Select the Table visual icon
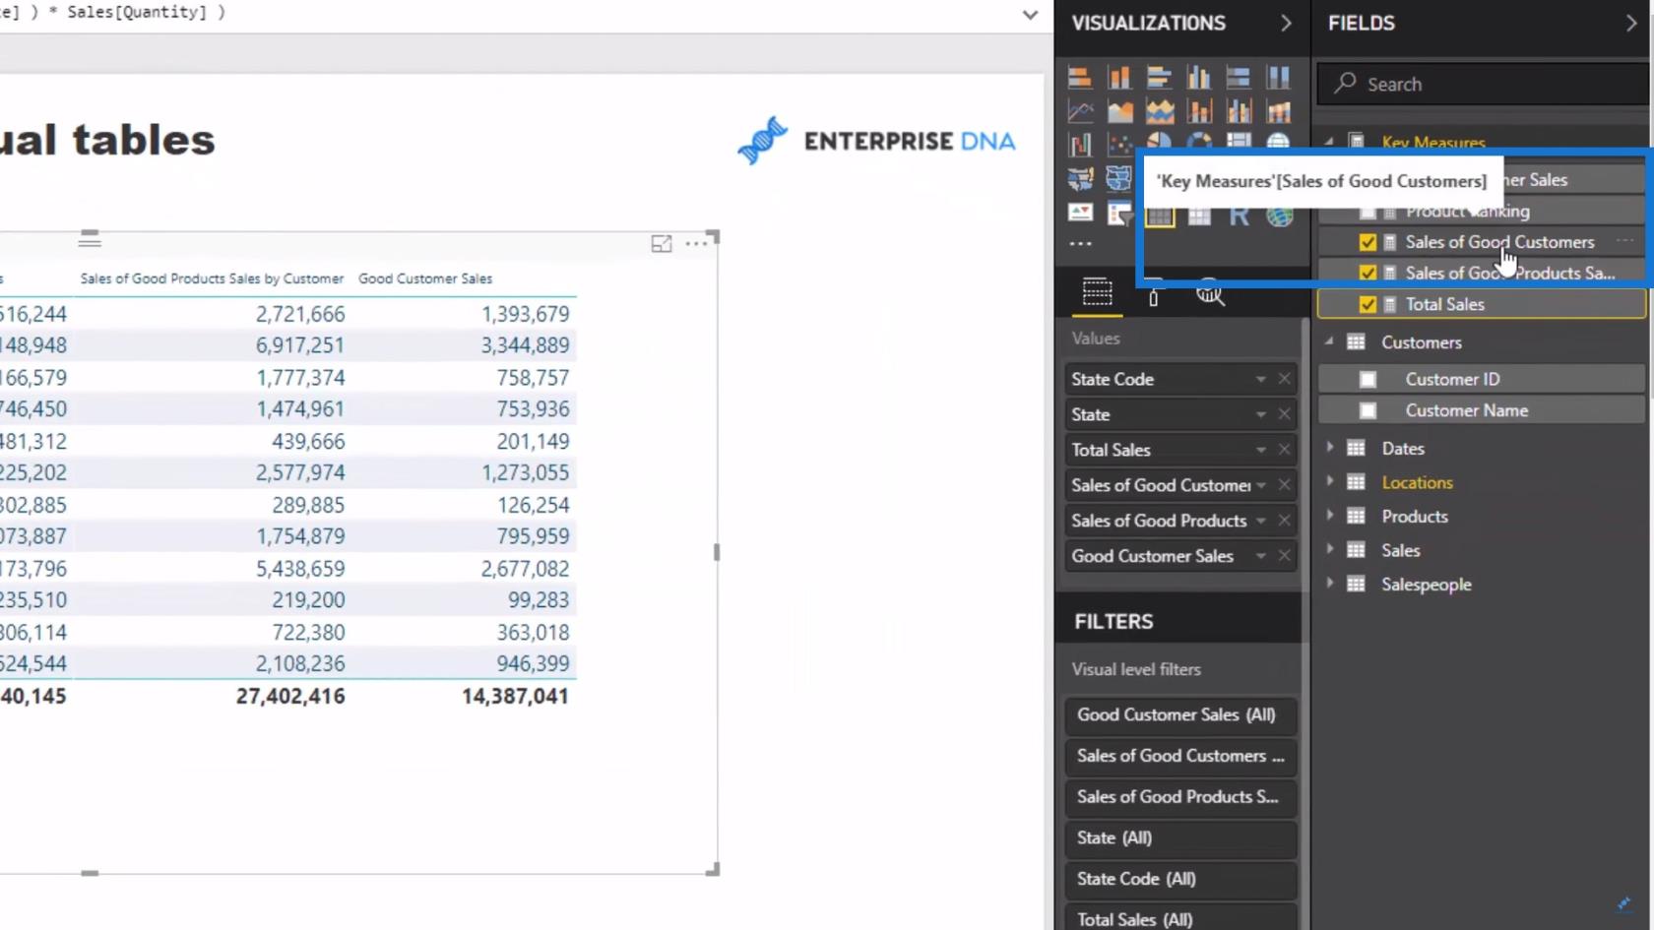This screenshot has height=930, width=1654. pyautogui.click(x=1160, y=216)
